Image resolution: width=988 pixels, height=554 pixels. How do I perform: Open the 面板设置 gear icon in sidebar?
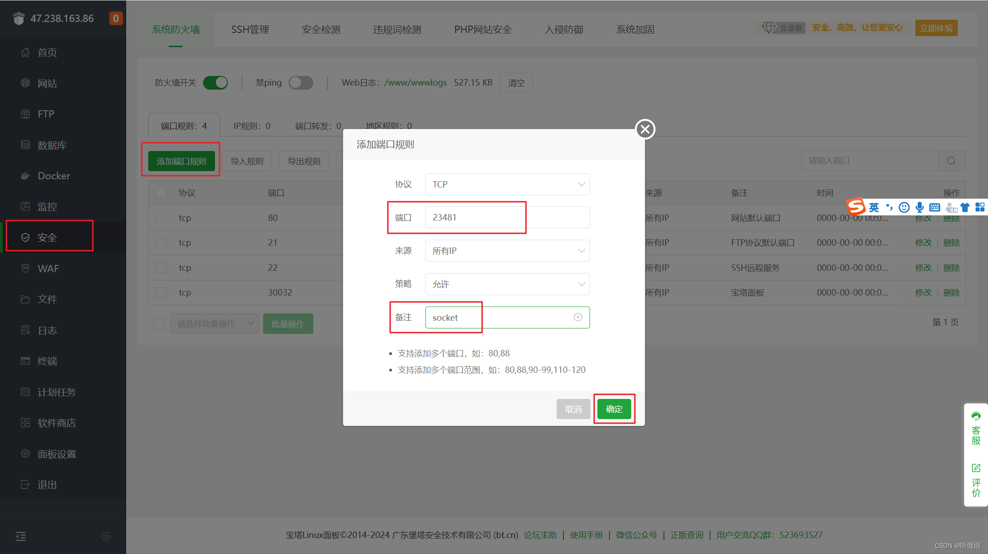click(x=26, y=454)
